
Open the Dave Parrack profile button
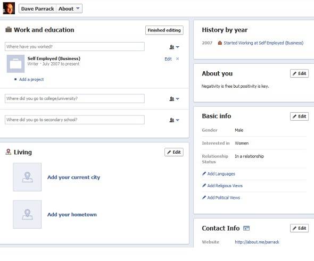tap(37, 9)
